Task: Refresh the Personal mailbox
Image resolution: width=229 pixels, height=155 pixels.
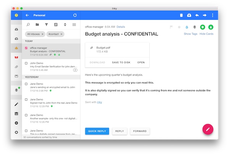Action: click(75, 15)
